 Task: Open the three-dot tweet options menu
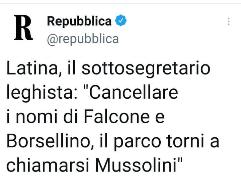(229, 21)
